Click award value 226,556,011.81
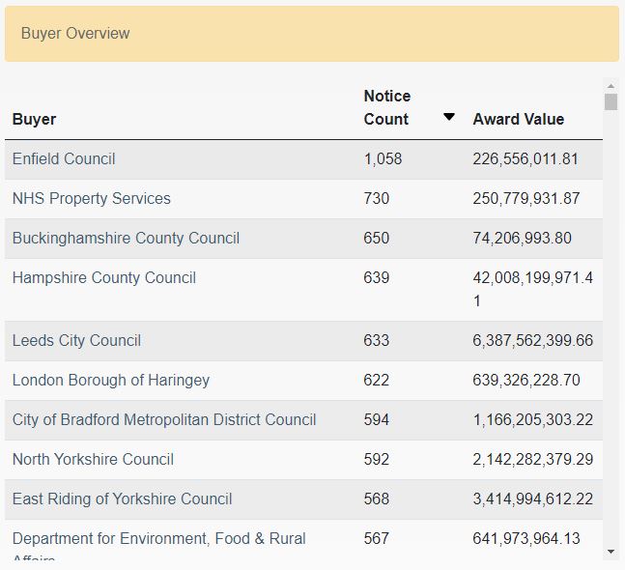Viewport: 625px width, 570px height. tap(526, 159)
